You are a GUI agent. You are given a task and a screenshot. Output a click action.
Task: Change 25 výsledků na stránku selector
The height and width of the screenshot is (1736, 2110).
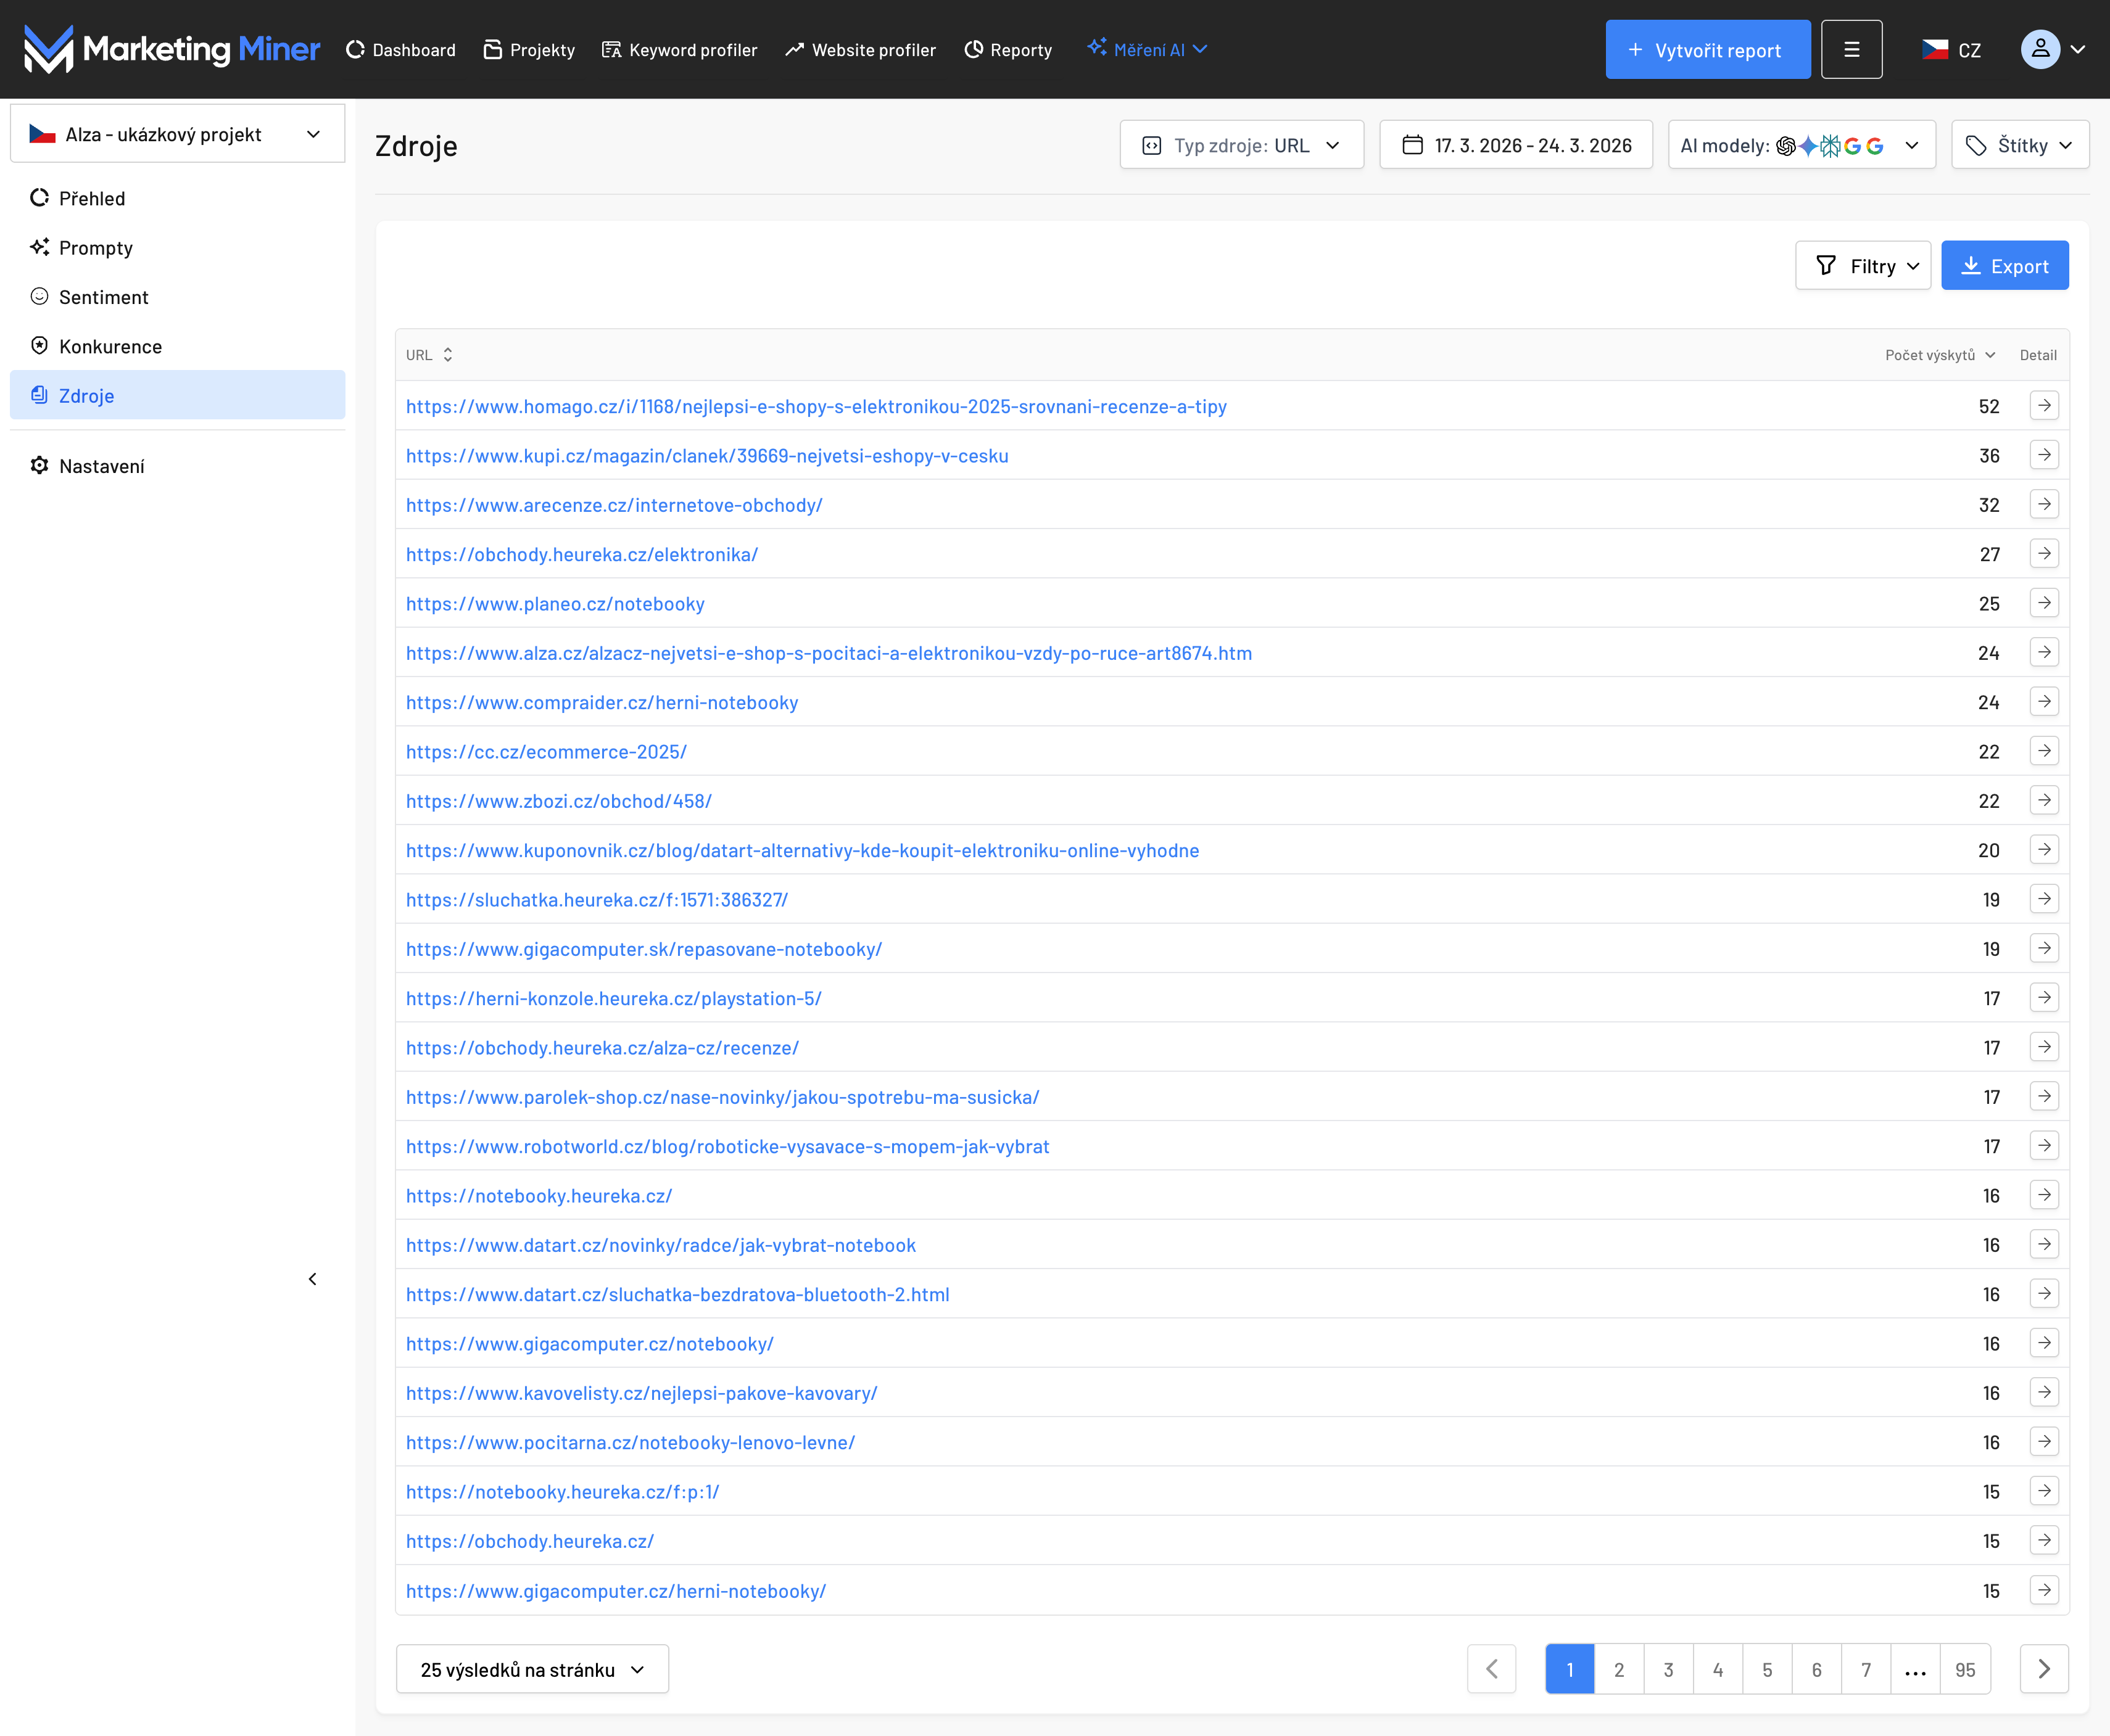pyautogui.click(x=531, y=1669)
